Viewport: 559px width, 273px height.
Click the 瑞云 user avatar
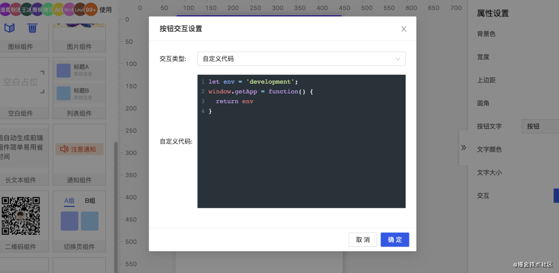pos(48,10)
